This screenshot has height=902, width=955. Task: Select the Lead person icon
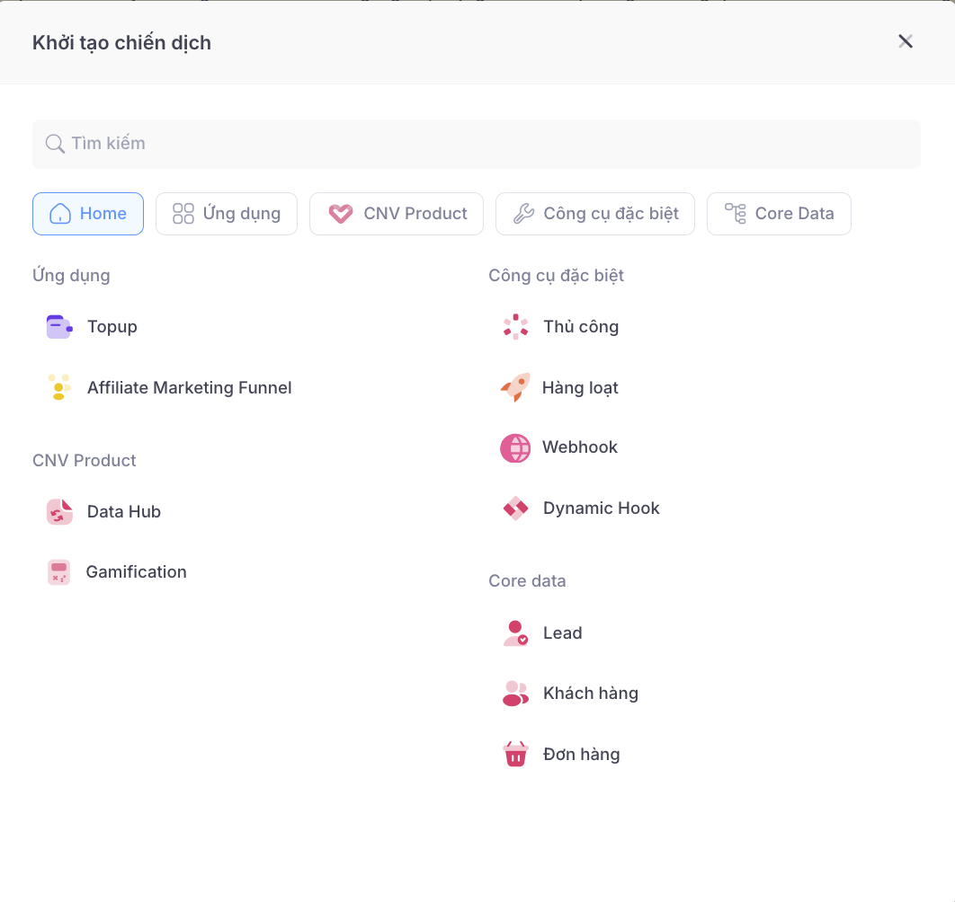pos(515,633)
